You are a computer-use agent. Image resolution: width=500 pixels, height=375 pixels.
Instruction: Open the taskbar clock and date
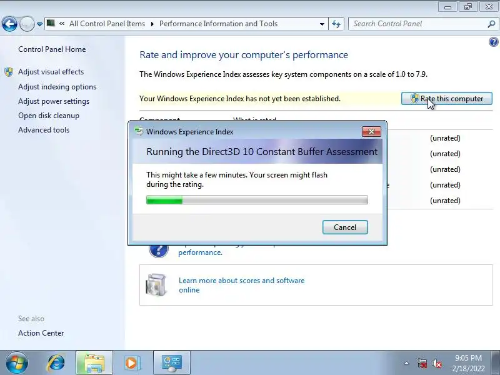pyautogui.click(x=468, y=363)
